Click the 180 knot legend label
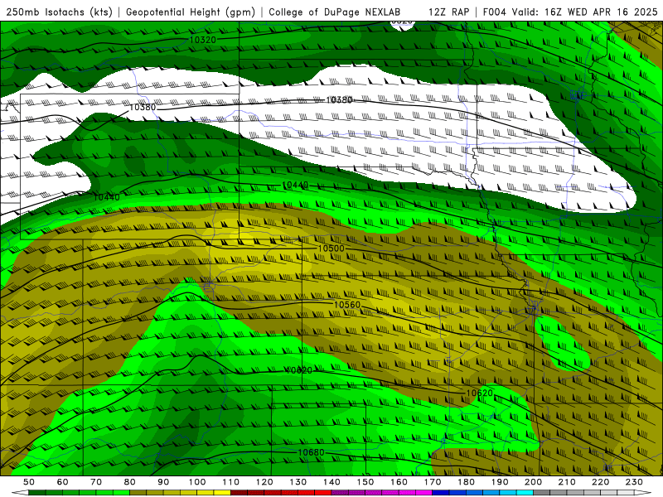This screenshot has height=497, width=663. 467,482
